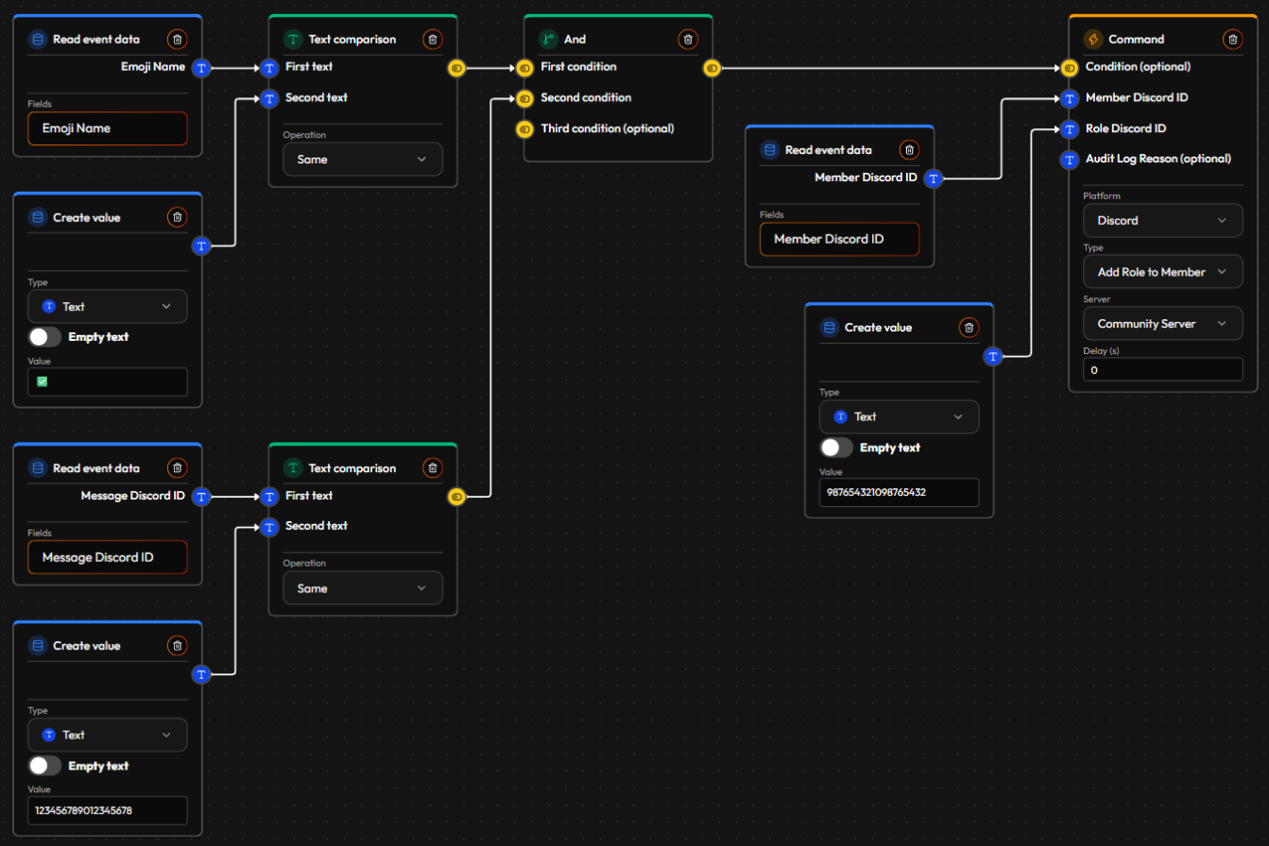Open the Platform dropdown showing Discord
Screen dimensions: 1269x846
coord(1162,220)
